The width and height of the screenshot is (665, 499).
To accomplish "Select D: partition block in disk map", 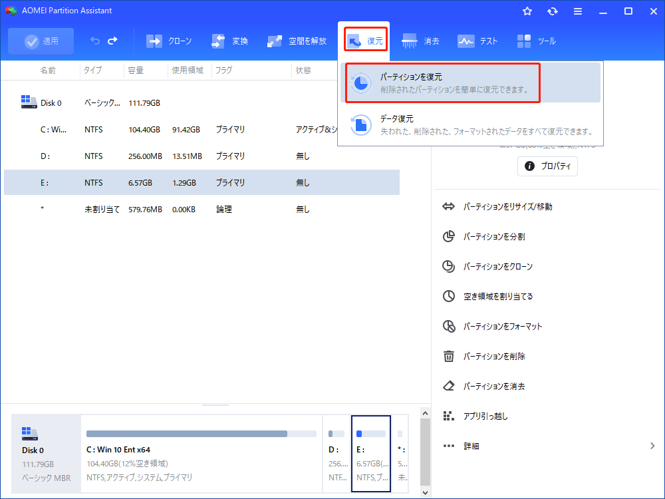I will coord(336,454).
